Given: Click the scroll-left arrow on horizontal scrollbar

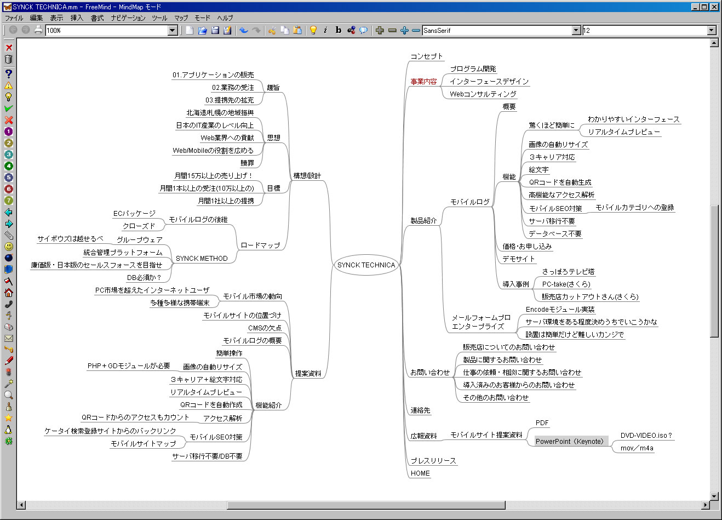Looking at the screenshot, I should (21, 505).
